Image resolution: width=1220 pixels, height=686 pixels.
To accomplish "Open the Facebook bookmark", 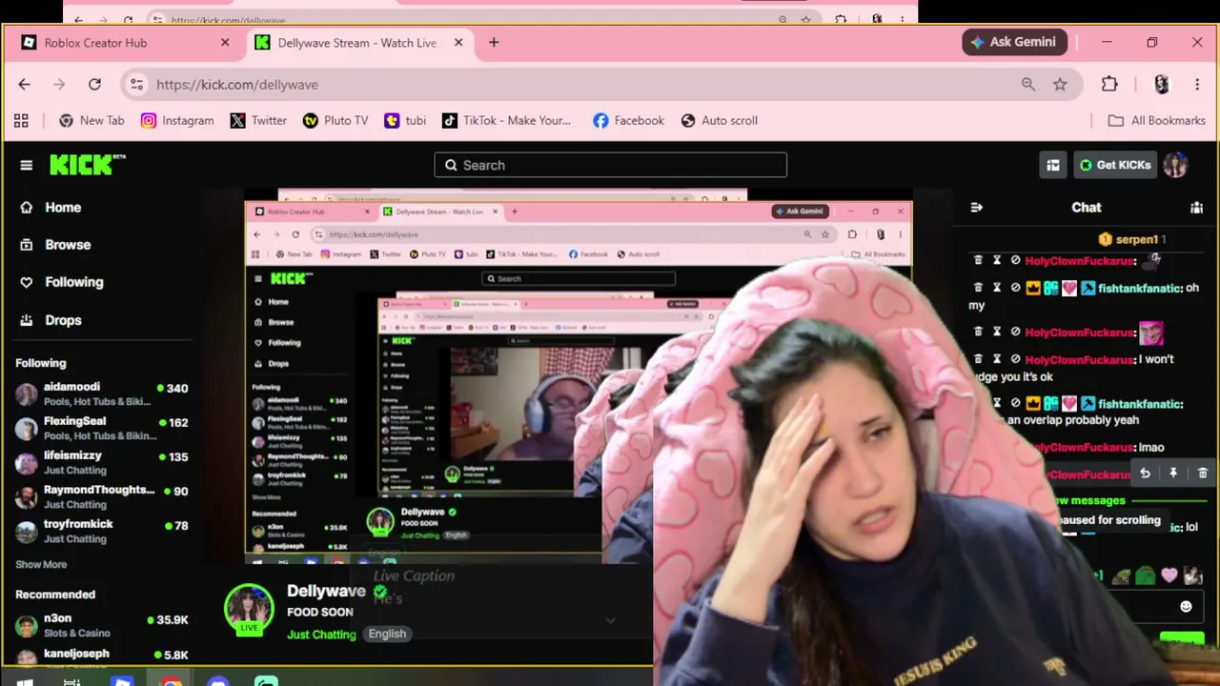I will pyautogui.click(x=628, y=120).
